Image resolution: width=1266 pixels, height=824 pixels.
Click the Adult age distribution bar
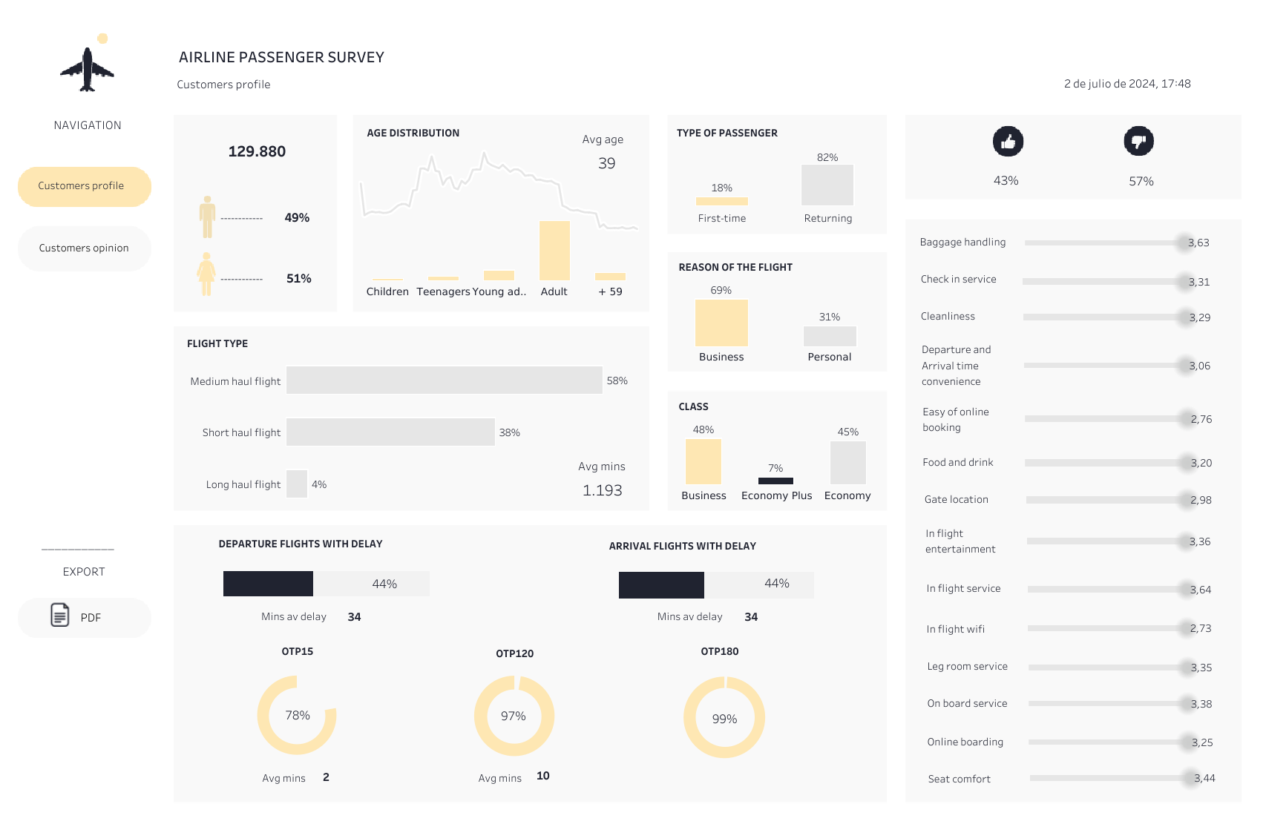(554, 251)
